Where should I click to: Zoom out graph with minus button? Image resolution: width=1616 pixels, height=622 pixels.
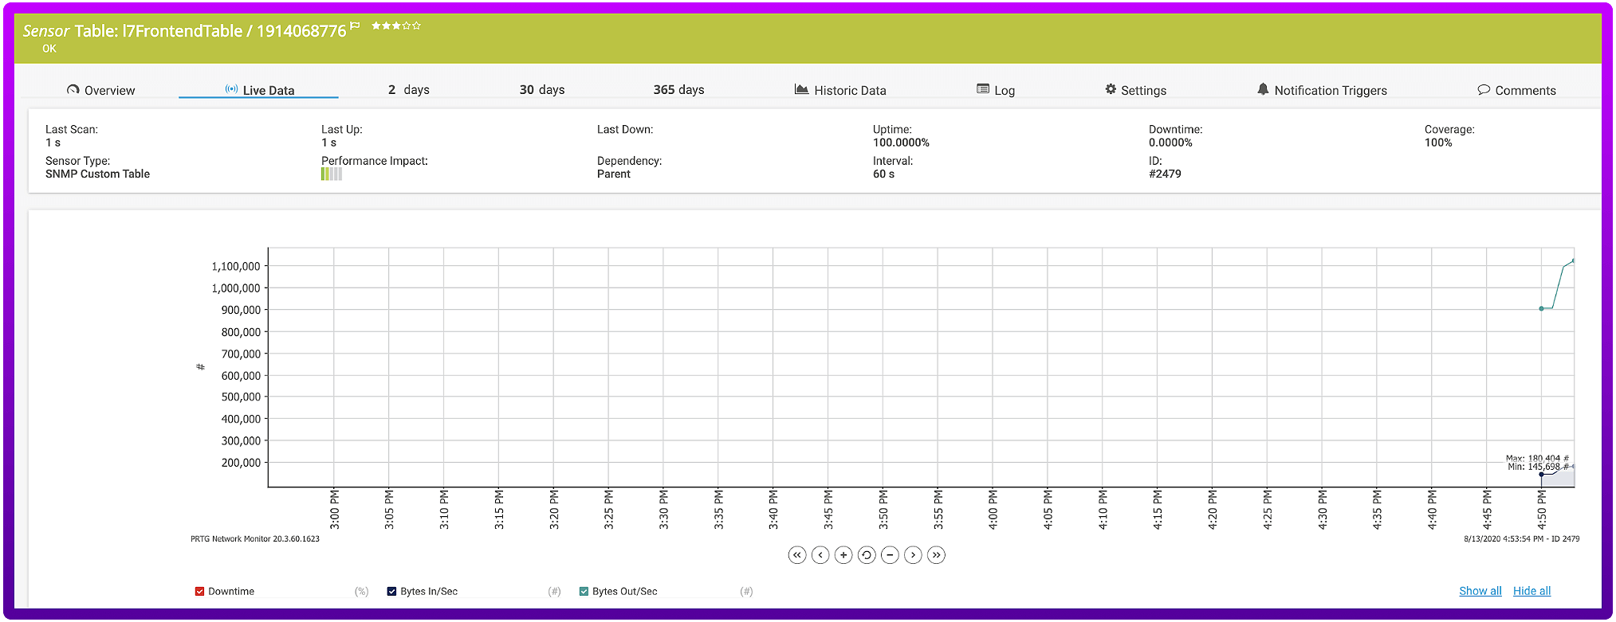tap(890, 555)
